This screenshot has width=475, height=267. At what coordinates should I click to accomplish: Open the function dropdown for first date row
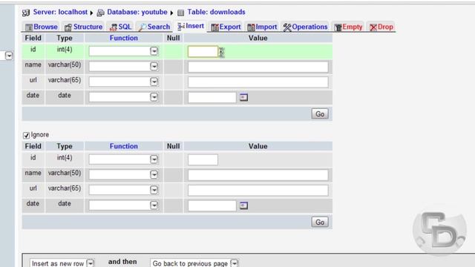[124, 97]
